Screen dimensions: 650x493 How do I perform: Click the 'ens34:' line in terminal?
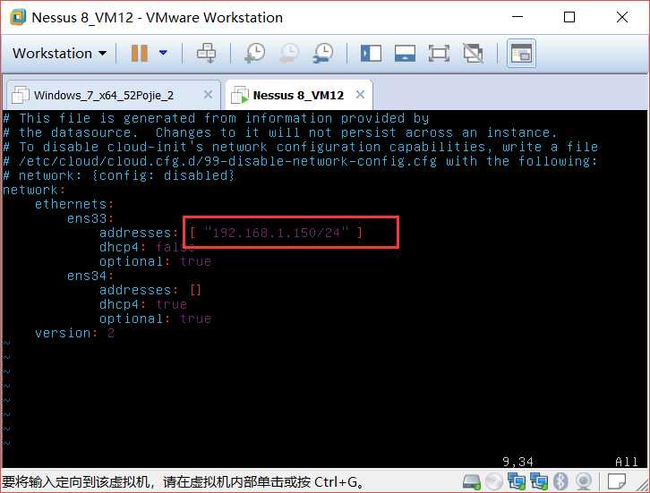(90, 276)
